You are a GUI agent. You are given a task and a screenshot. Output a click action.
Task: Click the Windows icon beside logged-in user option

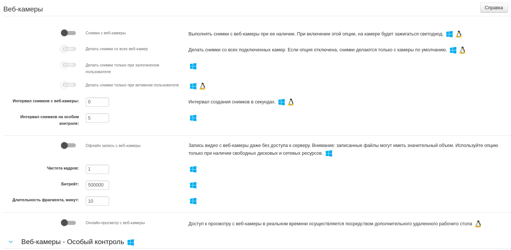(x=193, y=66)
